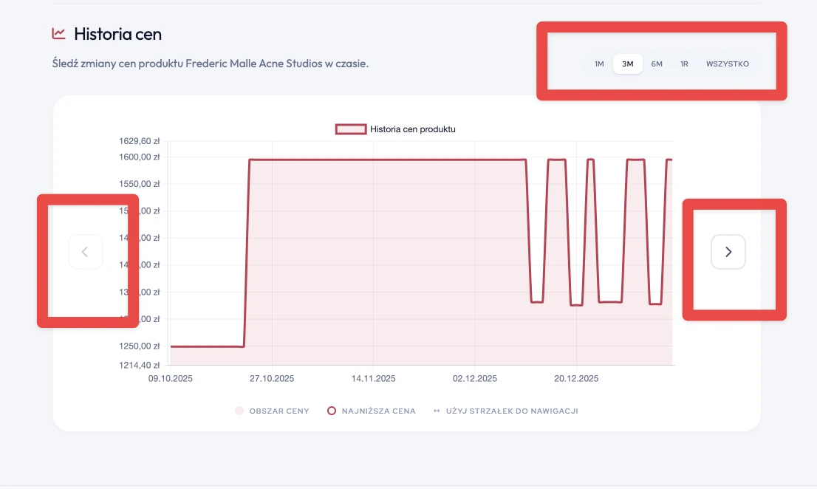Select the WSZYSTKO range option
This screenshot has height=489, width=817.
pyautogui.click(x=727, y=64)
